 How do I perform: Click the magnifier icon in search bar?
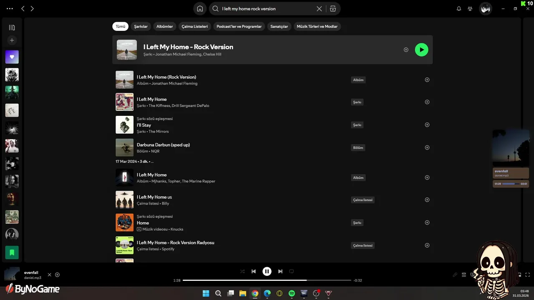[215, 8]
